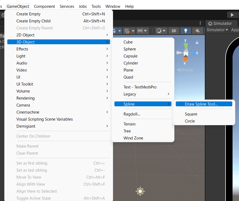This screenshot has height=201, width=239.
Task: Expand the Effects submenu
Action: pos(59,49)
